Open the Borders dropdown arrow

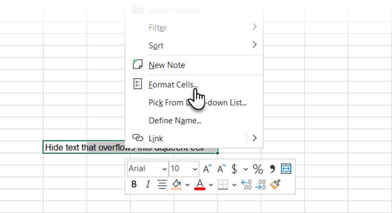(234, 185)
